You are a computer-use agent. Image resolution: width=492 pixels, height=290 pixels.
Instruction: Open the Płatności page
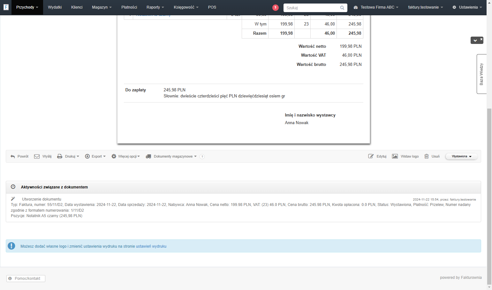(129, 7)
